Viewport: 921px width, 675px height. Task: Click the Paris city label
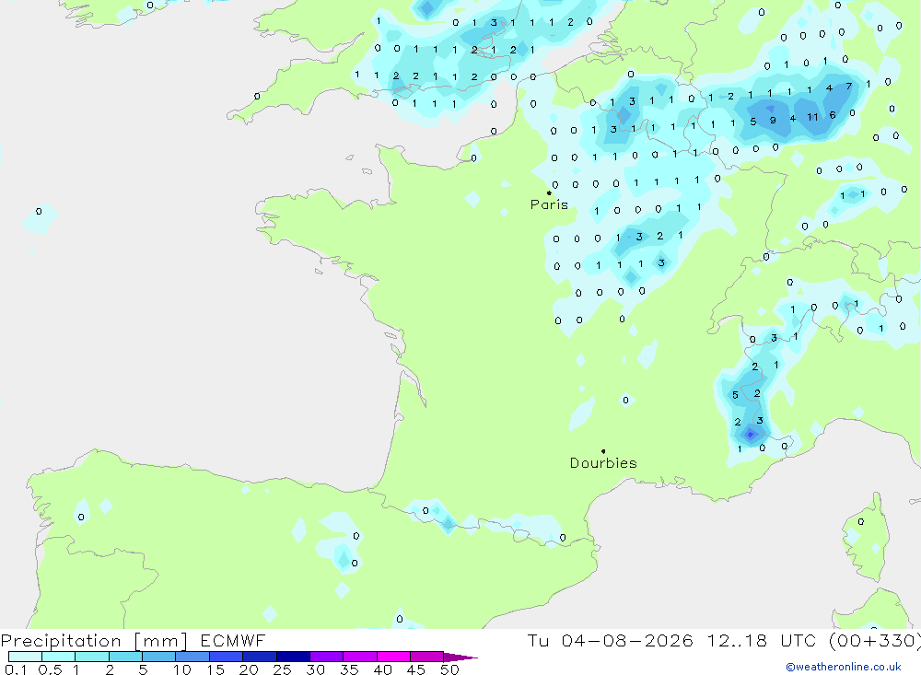click(549, 204)
